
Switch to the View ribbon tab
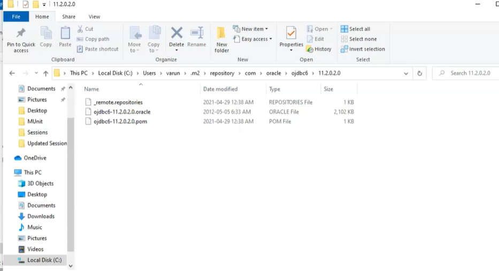94,17
